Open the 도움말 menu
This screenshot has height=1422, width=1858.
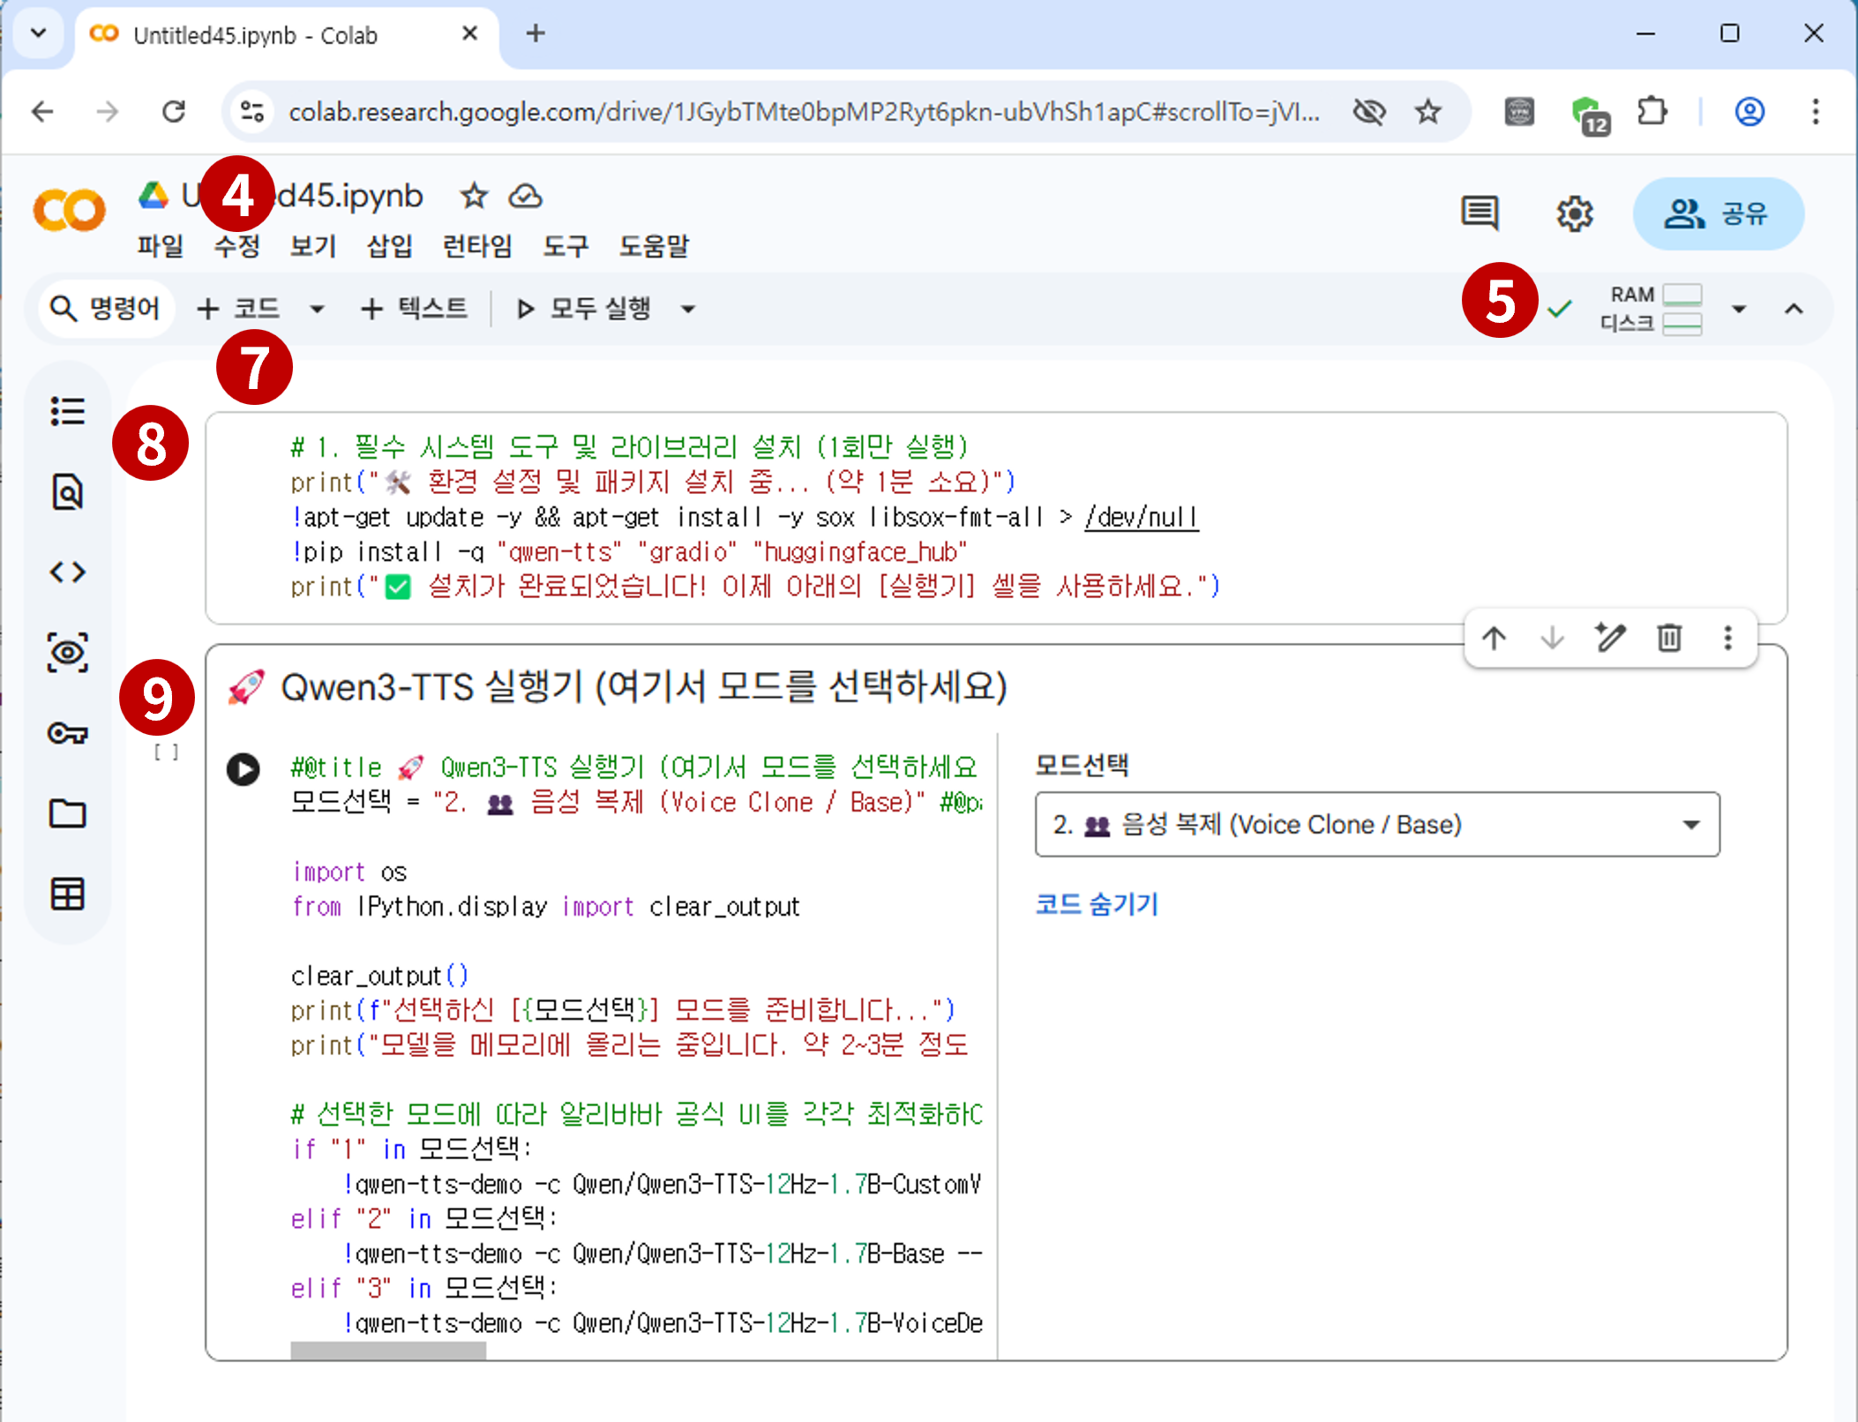654,245
